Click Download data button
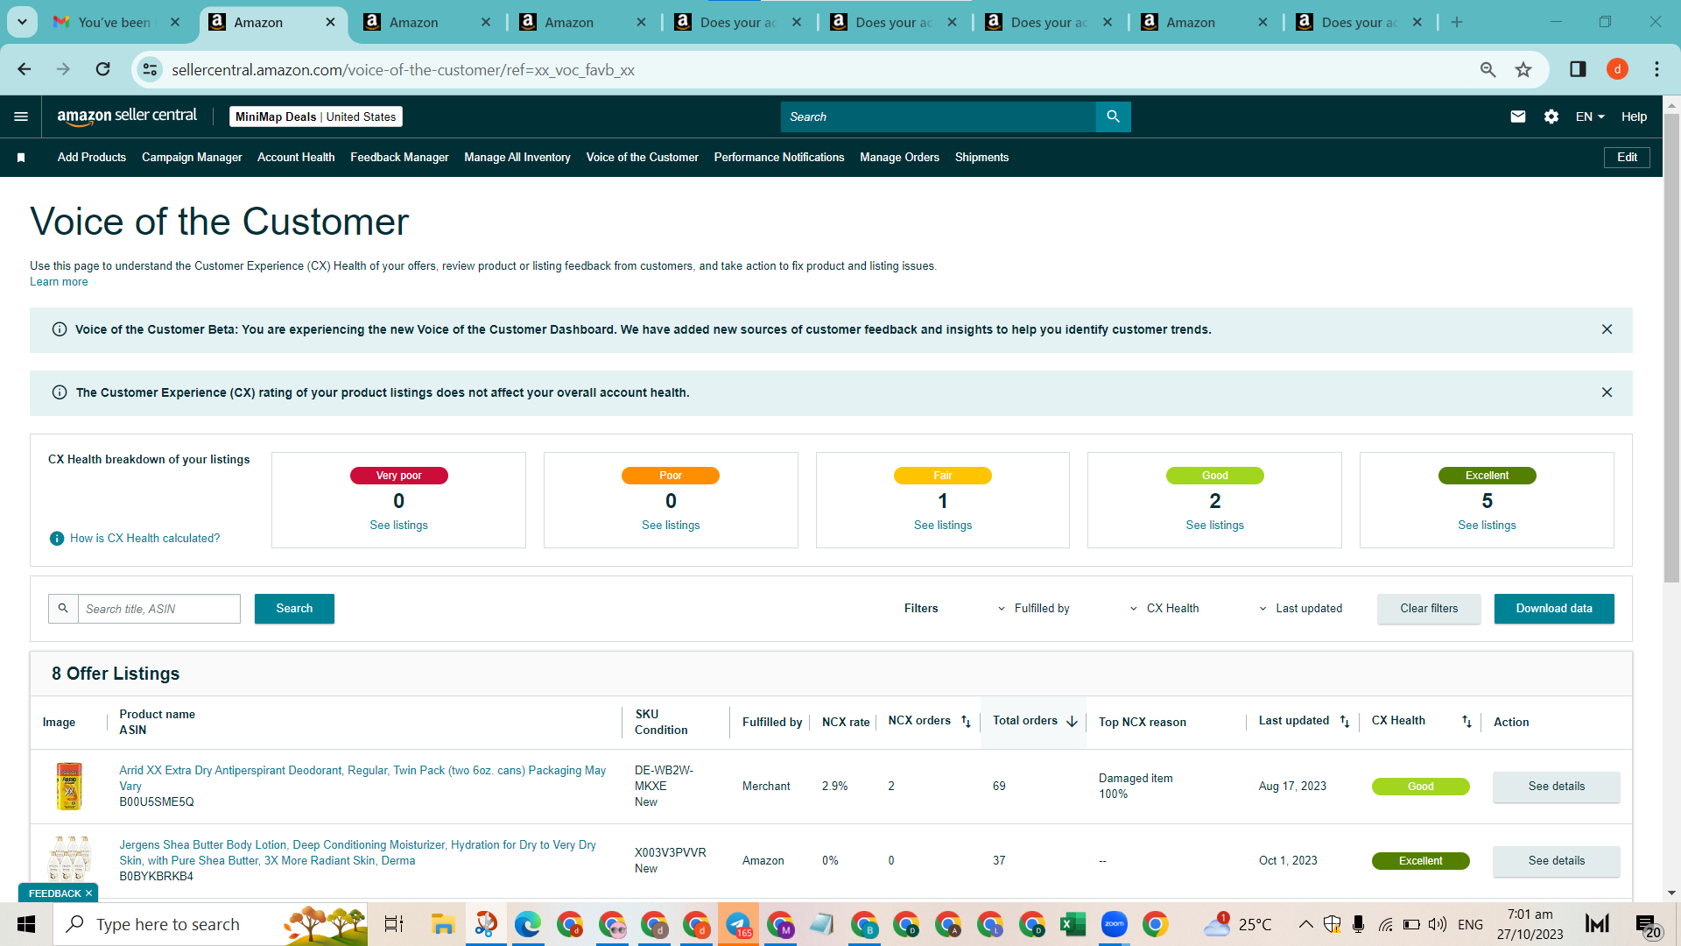The width and height of the screenshot is (1681, 946). tap(1554, 609)
